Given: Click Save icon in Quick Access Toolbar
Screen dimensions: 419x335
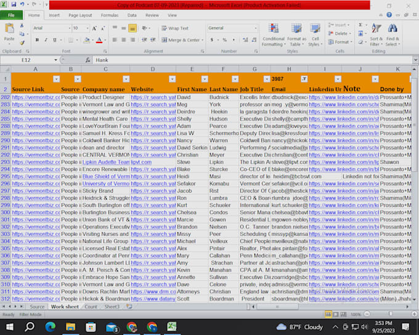Looking at the screenshot, I should click(x=14, y=4).
